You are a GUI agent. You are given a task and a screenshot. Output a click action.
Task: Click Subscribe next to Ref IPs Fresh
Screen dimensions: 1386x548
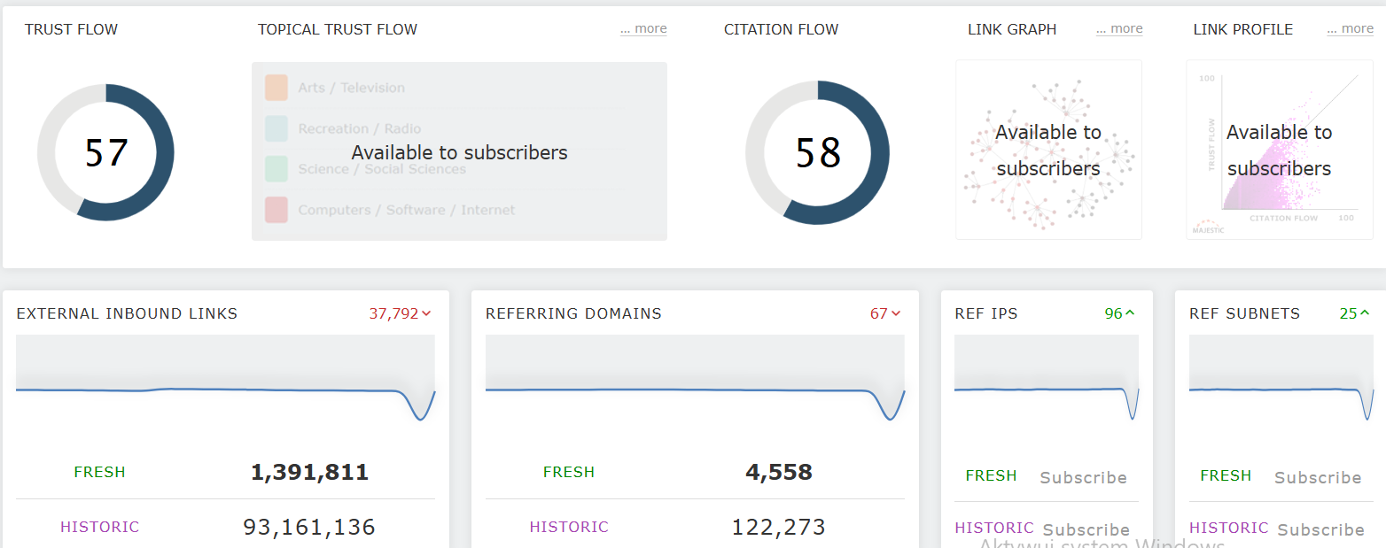pyautogui.click(x=1083, y=477)
